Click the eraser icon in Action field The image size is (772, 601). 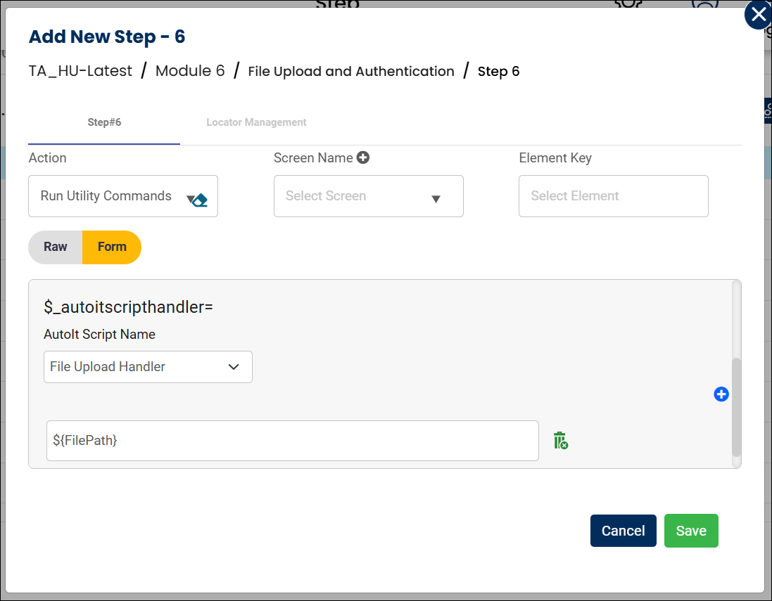(201, 200)
